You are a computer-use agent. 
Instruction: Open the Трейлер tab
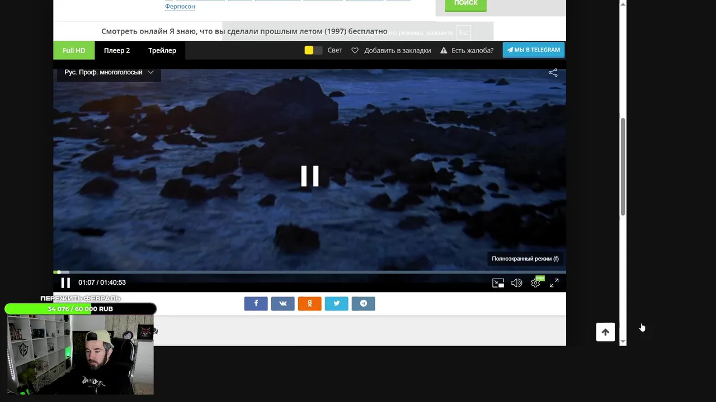pos(162,50)
